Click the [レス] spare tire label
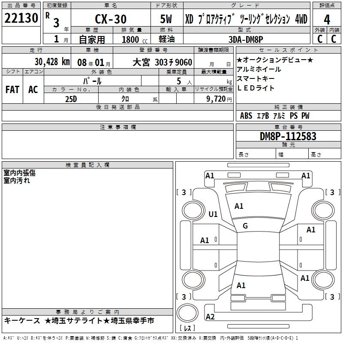This screenshot has height=343, width=343. pos(187,328)
